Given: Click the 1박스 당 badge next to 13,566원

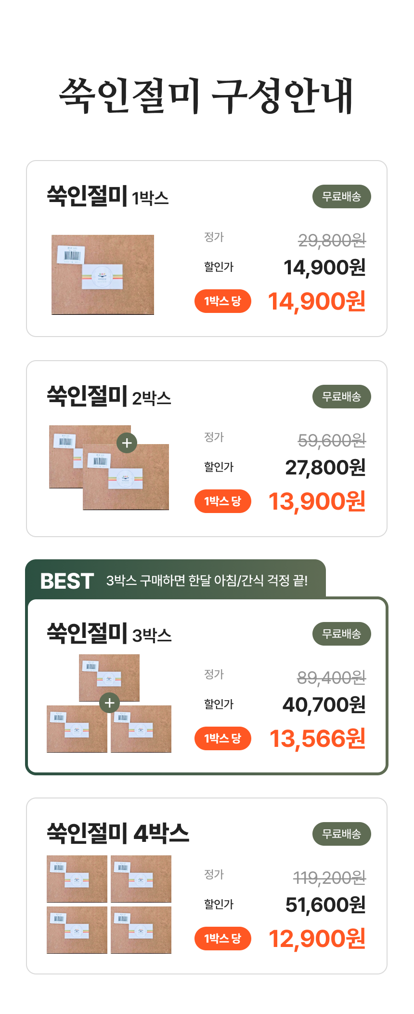Looking at the screenshot, I should click(x=223, y=739).
